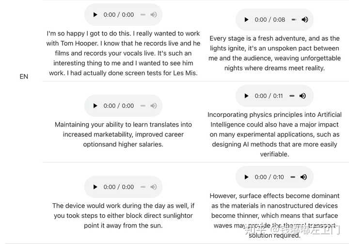The image size is (349, 244).
Task: Click disabled speaker icon above sunlight text
Action: 154,187
